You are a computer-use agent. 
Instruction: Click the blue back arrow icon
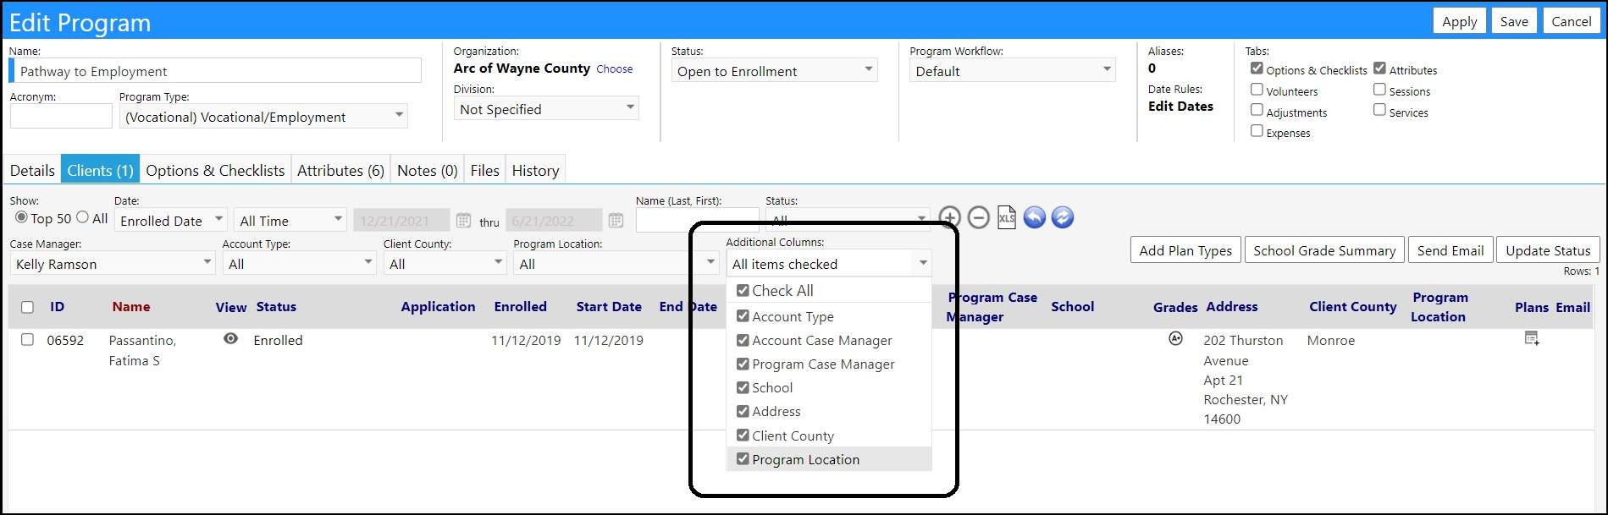coord(1034,217)
